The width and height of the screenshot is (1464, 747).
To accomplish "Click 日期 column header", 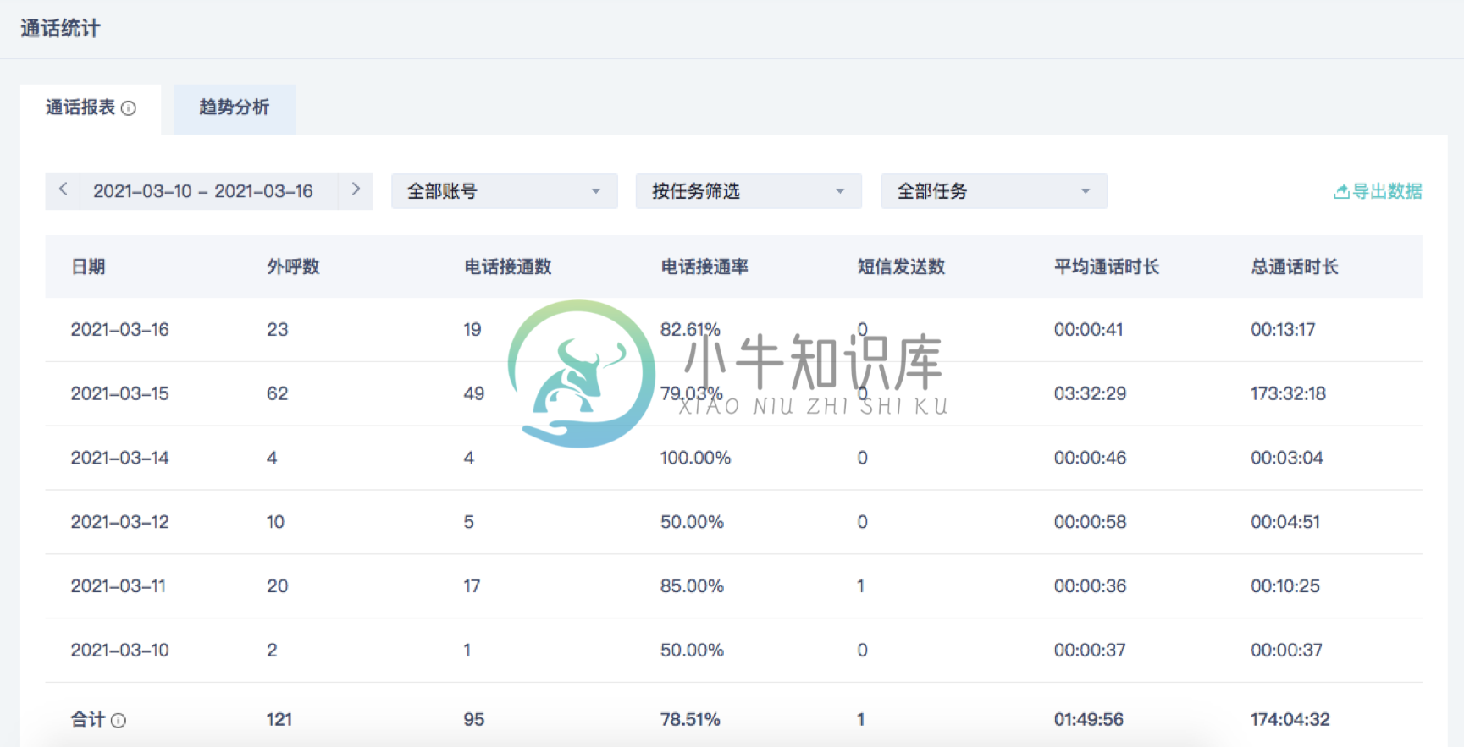I will pyautogui.click(x=88, y=267).
